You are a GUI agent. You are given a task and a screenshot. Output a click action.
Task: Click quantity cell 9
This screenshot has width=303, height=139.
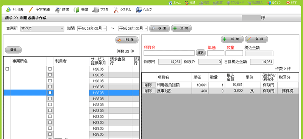pos(216,91)
